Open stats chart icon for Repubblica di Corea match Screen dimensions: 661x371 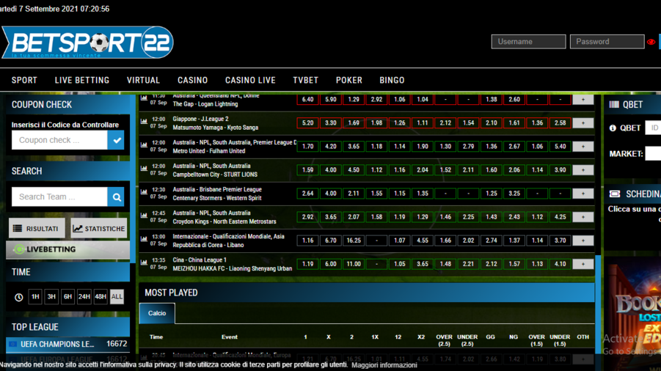pyautogui.click(x=144, y=240)
